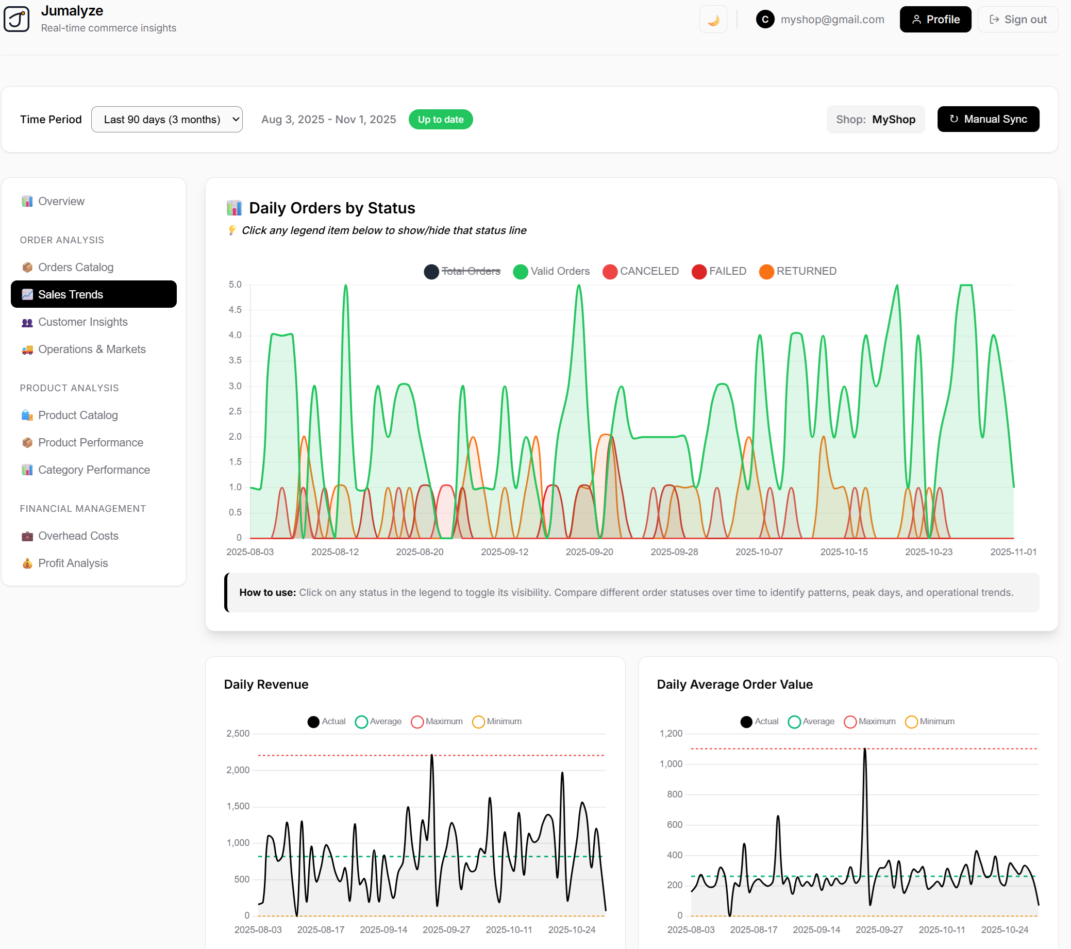Click the Product Catalog shopping bag icon
The image size is (1071, 949).
27,415
